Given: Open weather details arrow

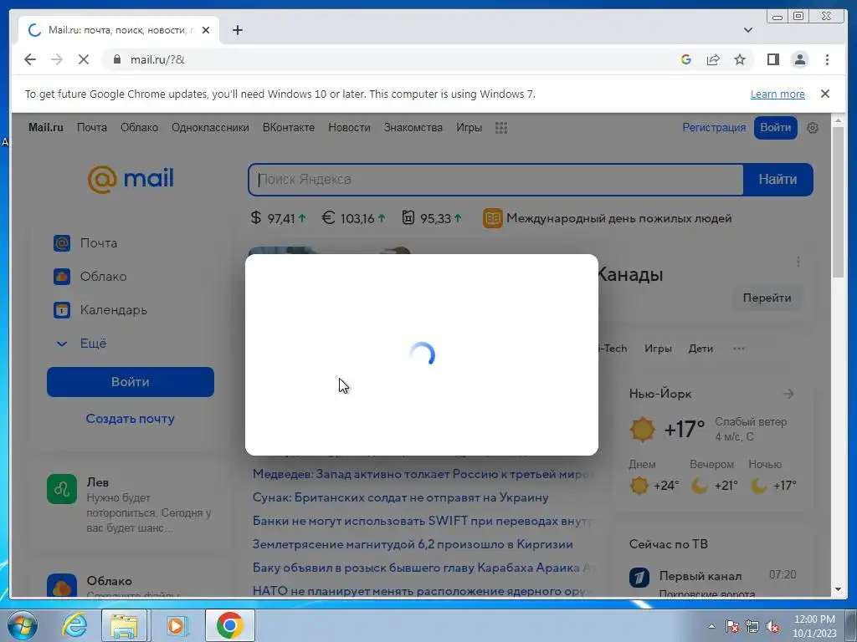Looking at the screenshot, I should click(788, 394).
